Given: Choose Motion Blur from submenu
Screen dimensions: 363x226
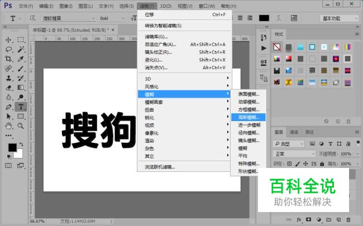Looking at the screenshot, I should [x=249, y=102].
